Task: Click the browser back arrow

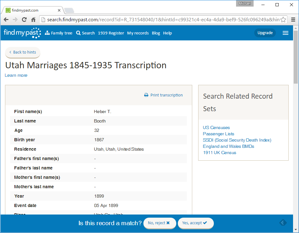Action: pos(6,19)
